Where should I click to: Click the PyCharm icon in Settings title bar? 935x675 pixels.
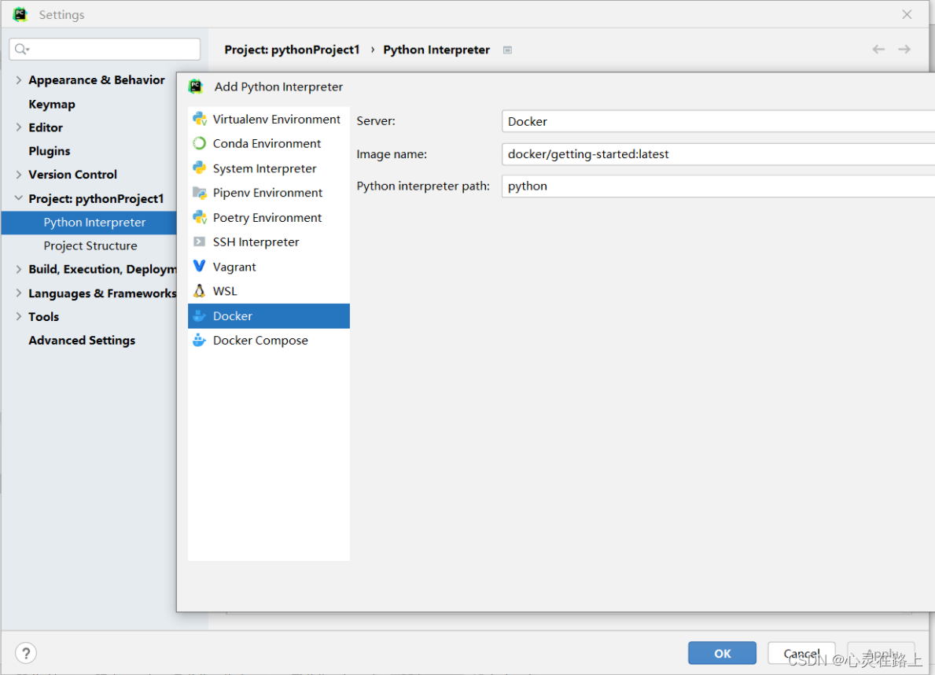click(20, 14)
